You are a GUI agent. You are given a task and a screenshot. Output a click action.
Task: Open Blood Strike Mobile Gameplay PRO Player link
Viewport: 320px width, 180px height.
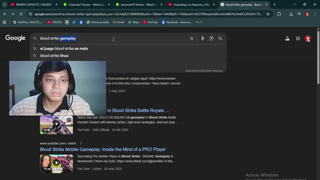[x=103, y=149]
